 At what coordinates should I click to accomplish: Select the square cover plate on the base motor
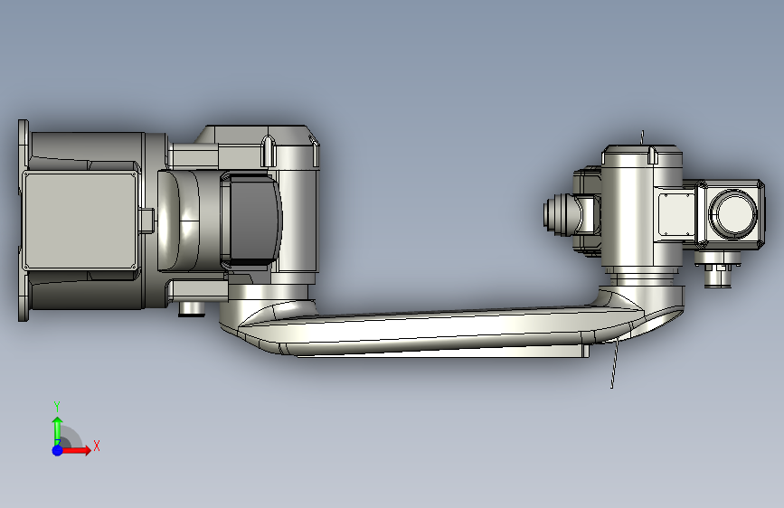[x=80, y=221]
